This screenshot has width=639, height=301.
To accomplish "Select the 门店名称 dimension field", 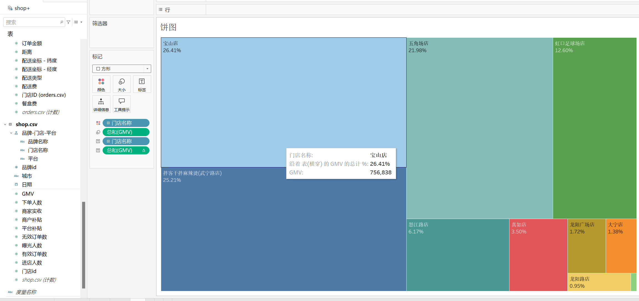I will (38, 150).
